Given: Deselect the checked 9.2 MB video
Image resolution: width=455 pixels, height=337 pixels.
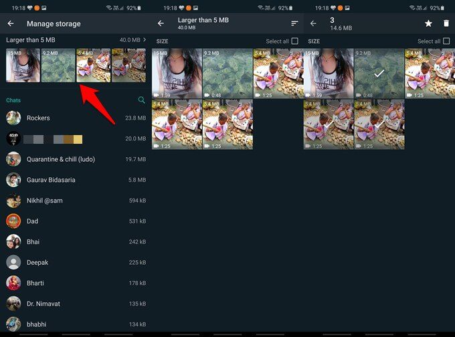Looking at the screenshot, I should click(x=379, y=74).
